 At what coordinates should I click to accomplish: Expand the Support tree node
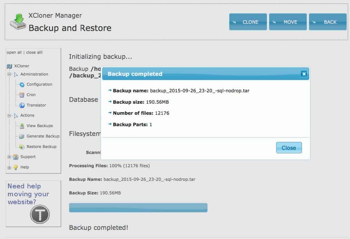coord(9,157)
